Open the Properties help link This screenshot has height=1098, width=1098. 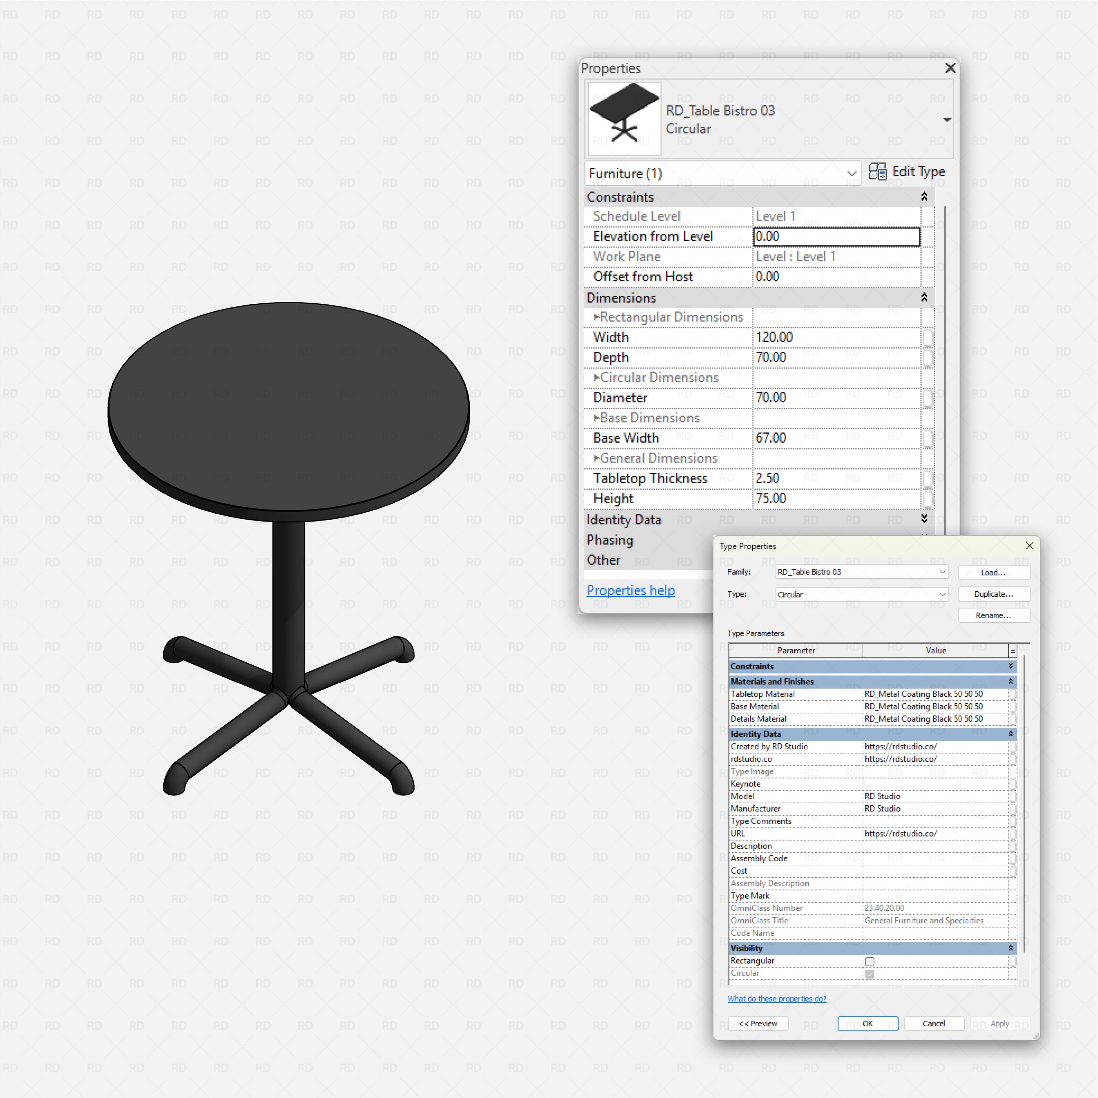pos(630,591)
